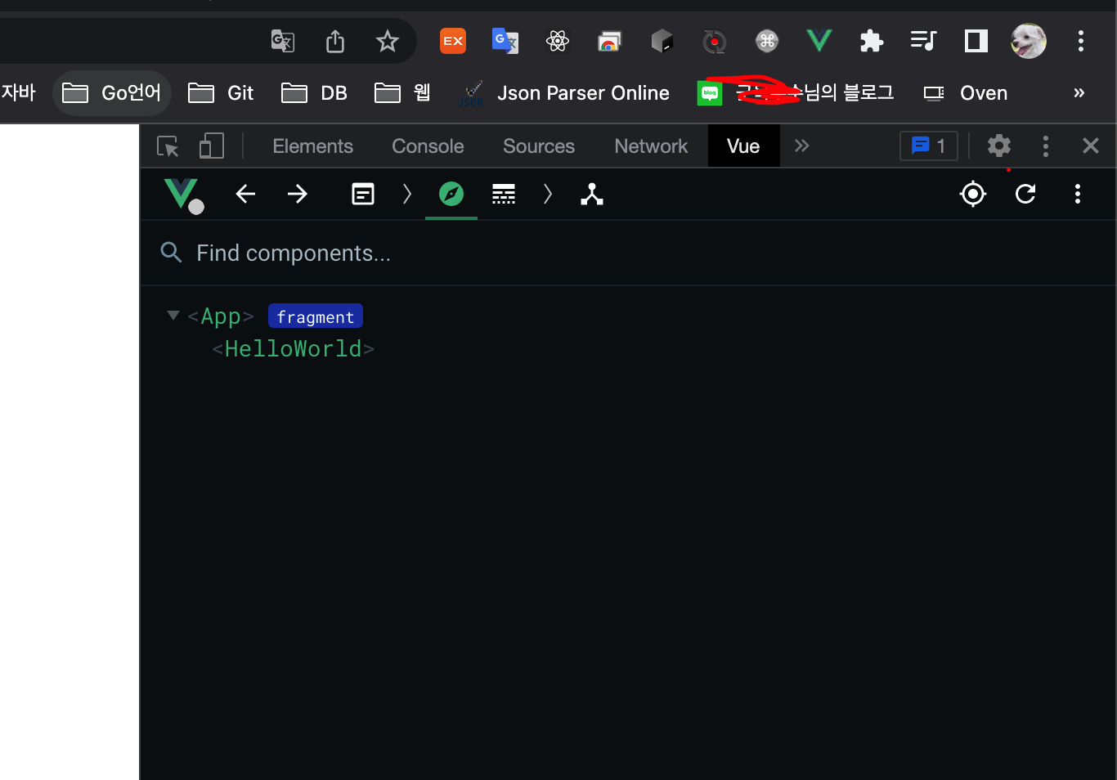Expand the chevron after app selector

click(407, 194)
